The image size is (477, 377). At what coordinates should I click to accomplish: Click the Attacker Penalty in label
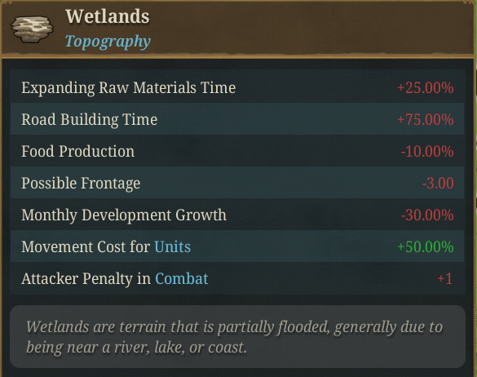point(86,278)
